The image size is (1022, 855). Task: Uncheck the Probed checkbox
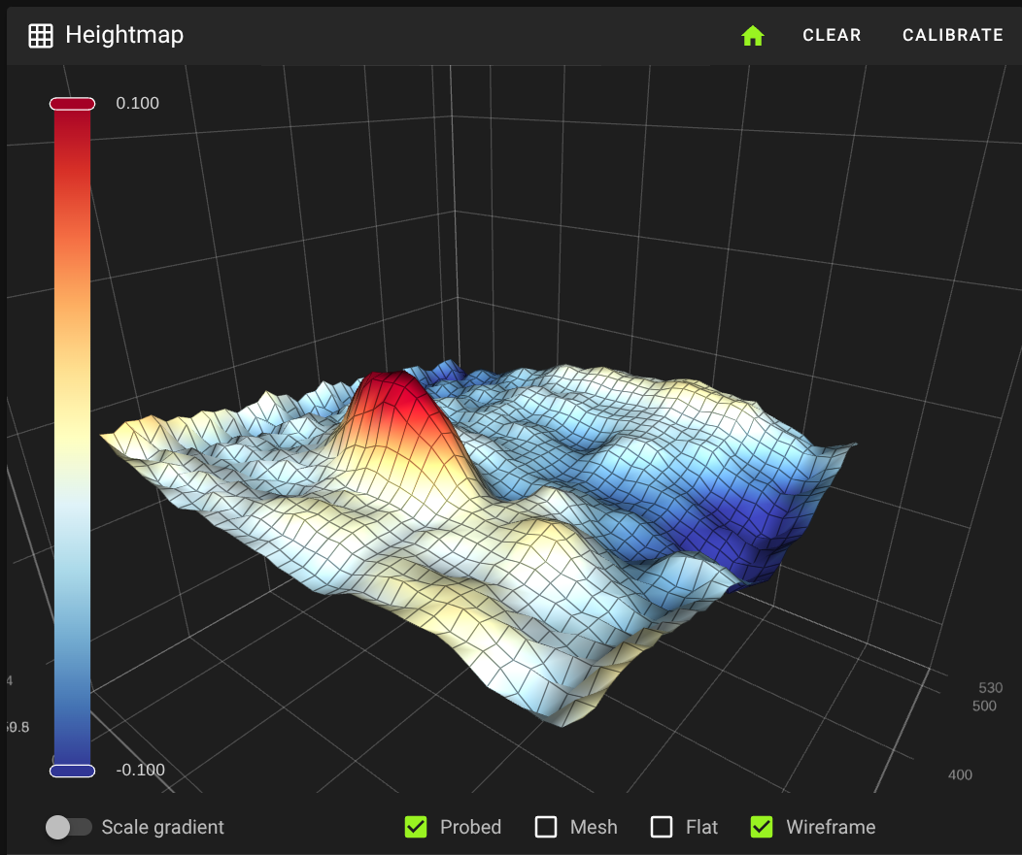click(x=416, y=827)
